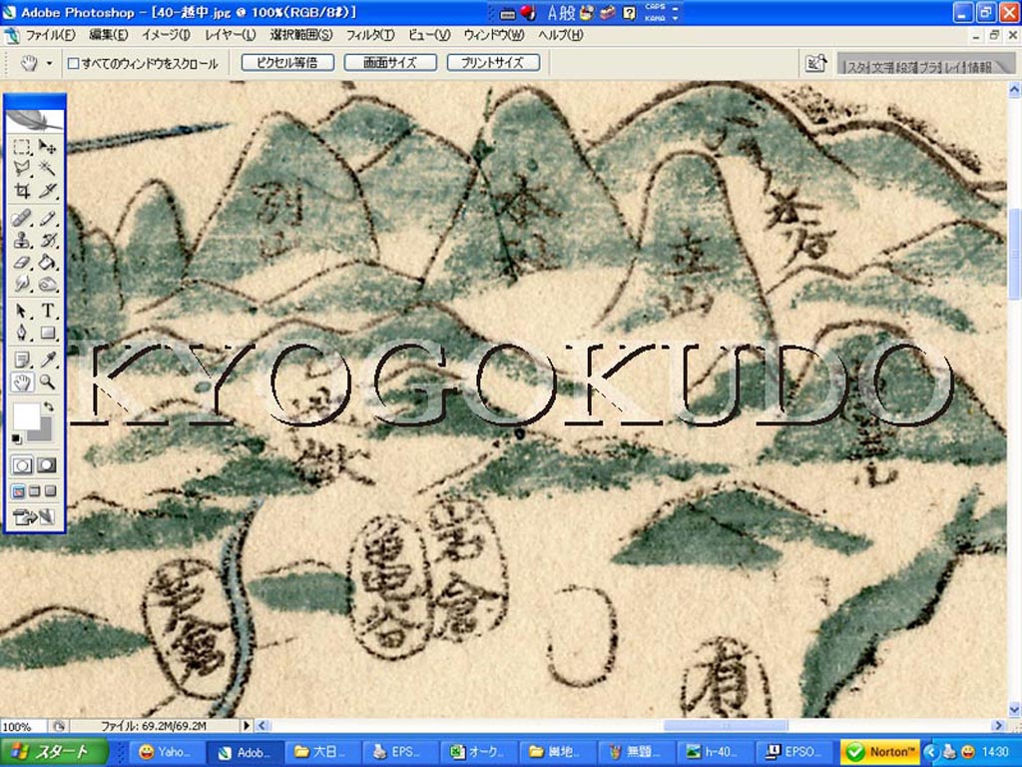Open 選択範囲(S) menu

[x=301, y=35]
